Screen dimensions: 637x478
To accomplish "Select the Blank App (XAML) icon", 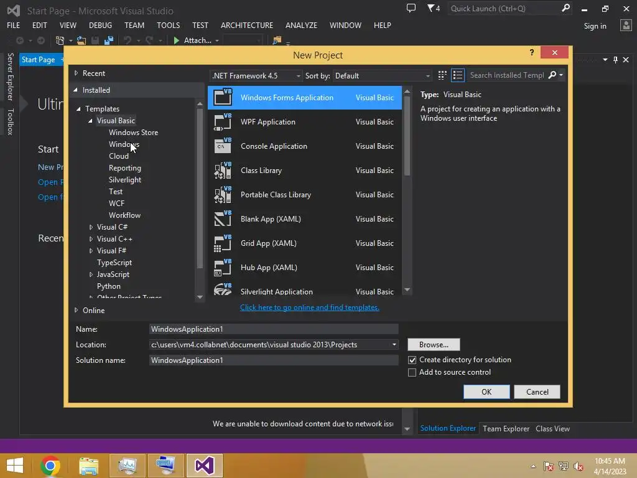I will click(223, 219).
